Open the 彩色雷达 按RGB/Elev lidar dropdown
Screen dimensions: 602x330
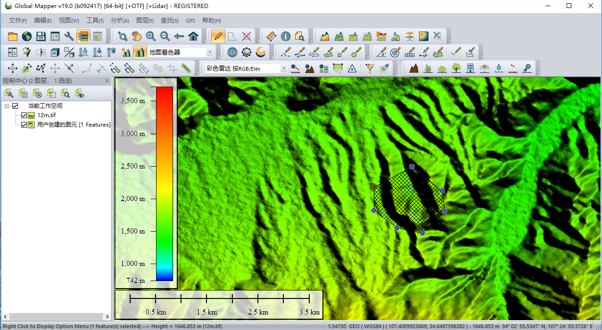point(283,68)
